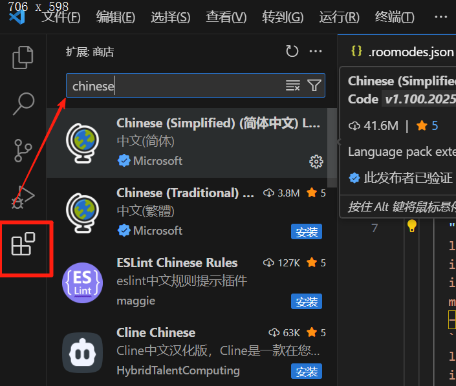This screenshot has height=386, width=456.
Task: Click the yellow lightbulb code action icon
Action: tap(412, 226)
